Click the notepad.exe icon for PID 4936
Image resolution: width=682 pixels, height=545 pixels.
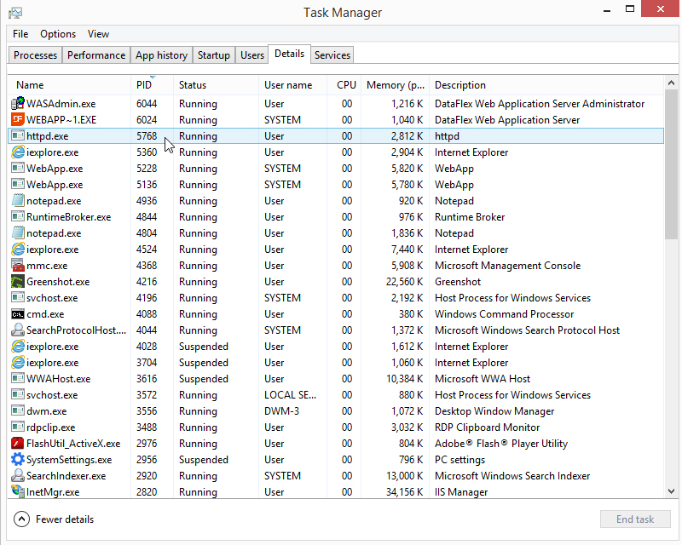(17, 200)
